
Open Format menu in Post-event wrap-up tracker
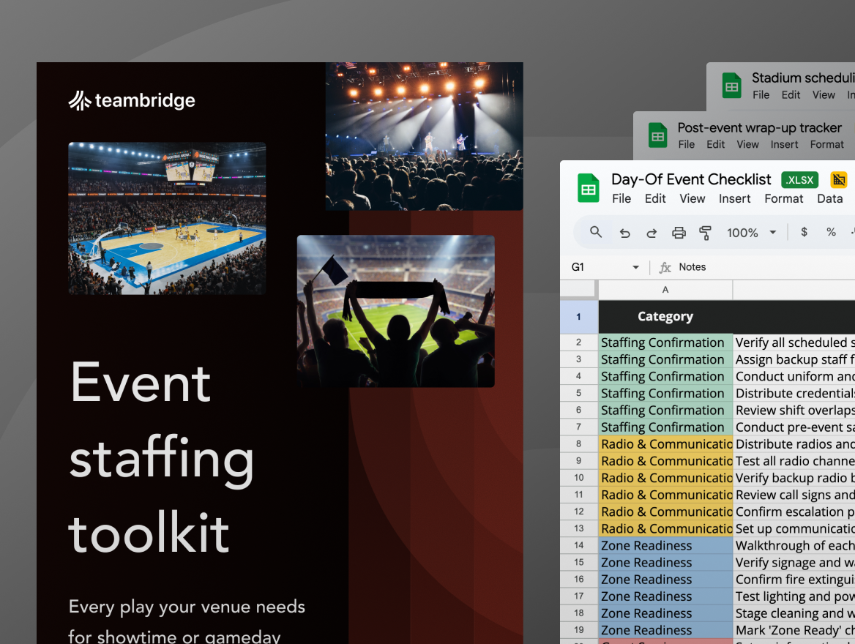[x=826, y=144]
